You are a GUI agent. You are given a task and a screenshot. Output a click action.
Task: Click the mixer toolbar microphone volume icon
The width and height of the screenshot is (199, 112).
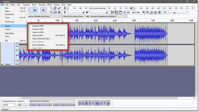pos(65,12)
